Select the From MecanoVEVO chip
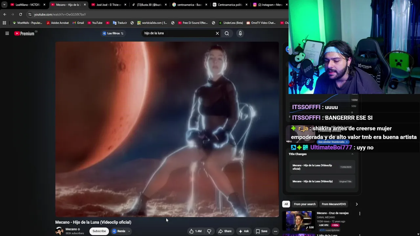 coord(334,204)
